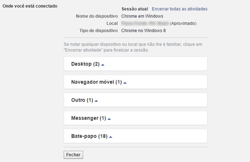Click Encerrar todas as atividades link

[x=180, y=9]
